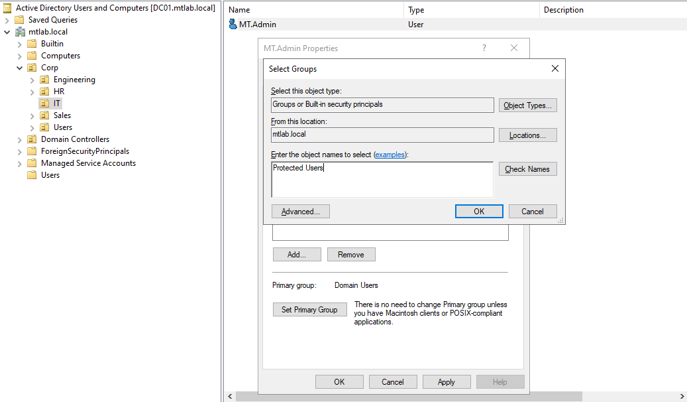
Task: Click Cancel in MT.Admin Properties
Action: pos(393,382)
